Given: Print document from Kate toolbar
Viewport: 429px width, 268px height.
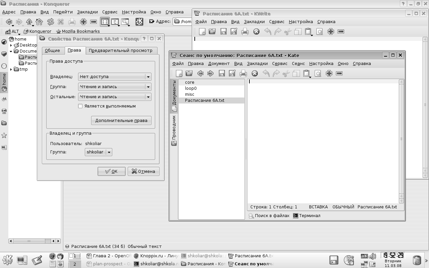Looking at the screenshot, I should coord(243,73).
